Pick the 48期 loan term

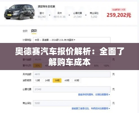point(67,81)
